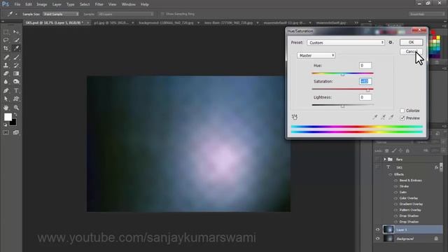Image resolution: width=448 pixels, height=252 pixels.
Task: Swap foreground and background colors
Action: 15,114
